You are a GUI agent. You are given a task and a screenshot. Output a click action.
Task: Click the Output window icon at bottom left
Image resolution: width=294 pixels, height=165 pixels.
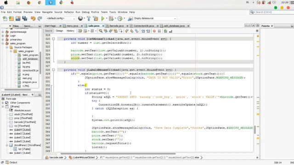point(7,162)
